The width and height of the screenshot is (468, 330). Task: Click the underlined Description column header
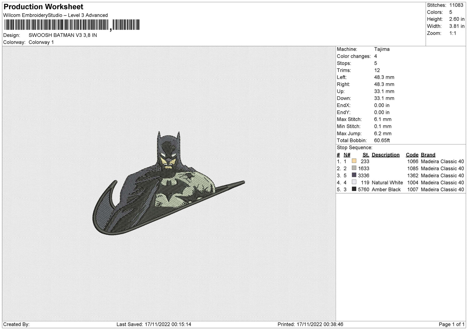[385, 155]
